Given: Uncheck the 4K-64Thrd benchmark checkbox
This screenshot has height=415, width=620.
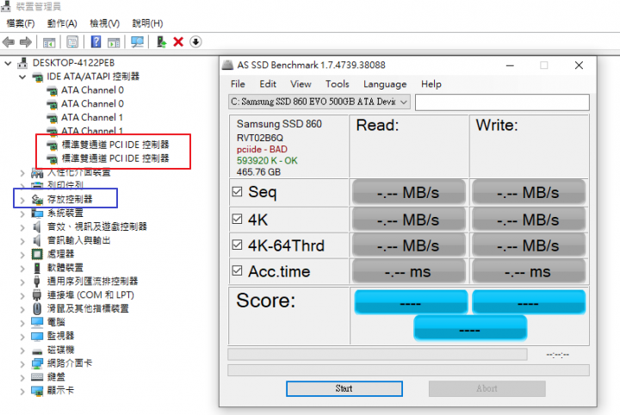Looking at the screenshot, I should point(237,245).
